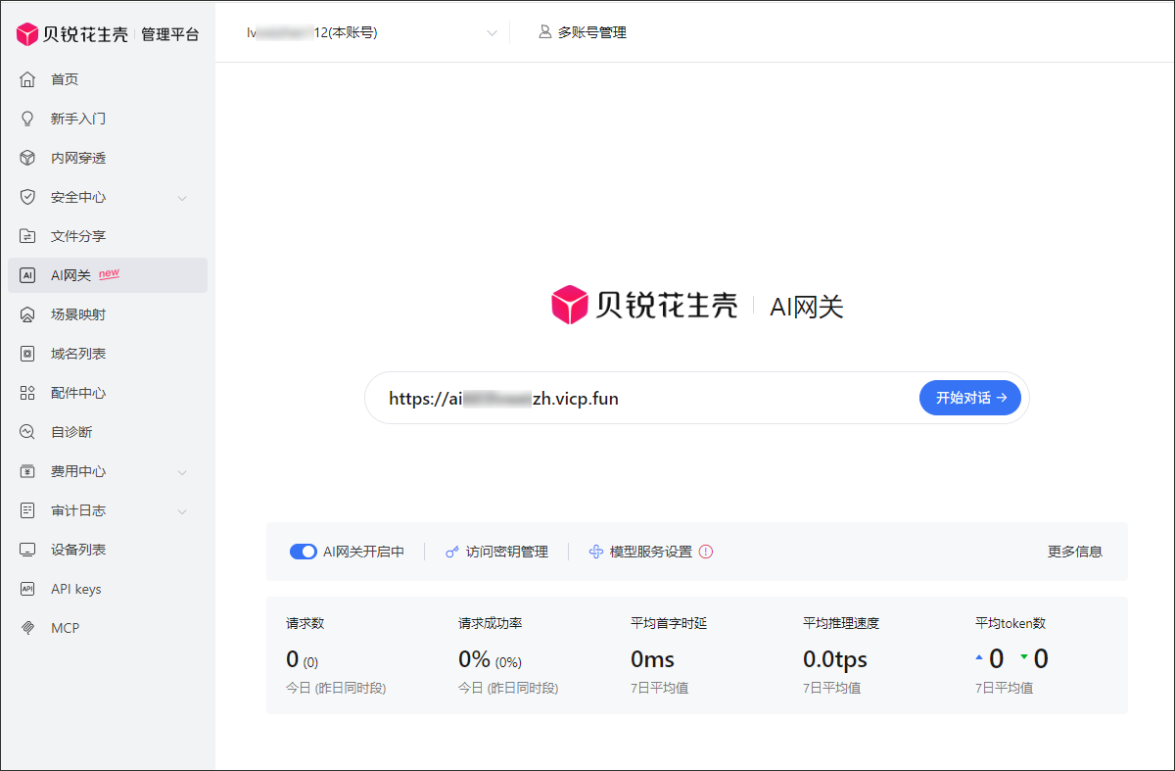Screen dimensions: 1175x771
Task: Open 自诊断 in the sidebar
Action: pos(108,432)
